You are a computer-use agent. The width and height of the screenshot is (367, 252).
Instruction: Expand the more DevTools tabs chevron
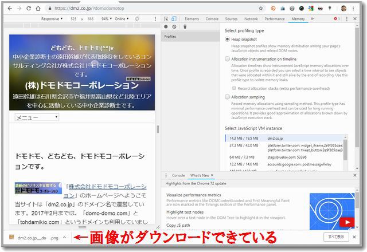pyautogui.click(x=312, y=19)
